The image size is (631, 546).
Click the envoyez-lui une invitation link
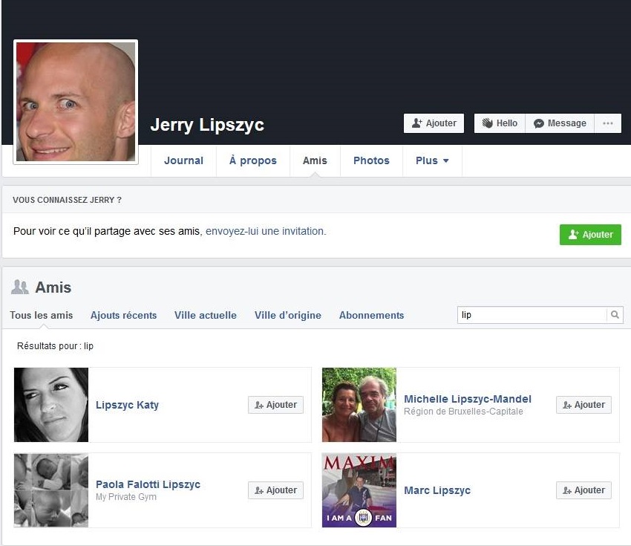[x=265, y=231]
